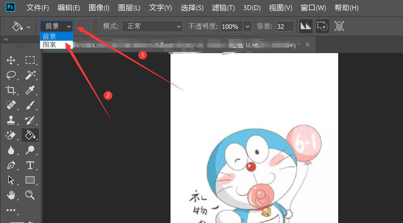Select the Eyedropper tool
The height and width of the screenshot is (223, 403).
[x=30, y=90]
